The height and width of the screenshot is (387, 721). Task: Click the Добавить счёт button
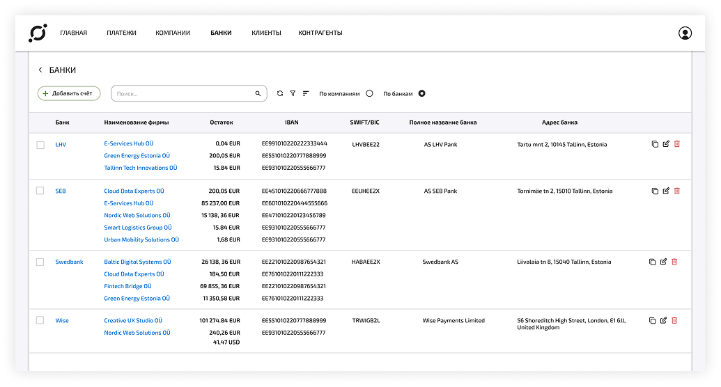(x=69, y=93)
